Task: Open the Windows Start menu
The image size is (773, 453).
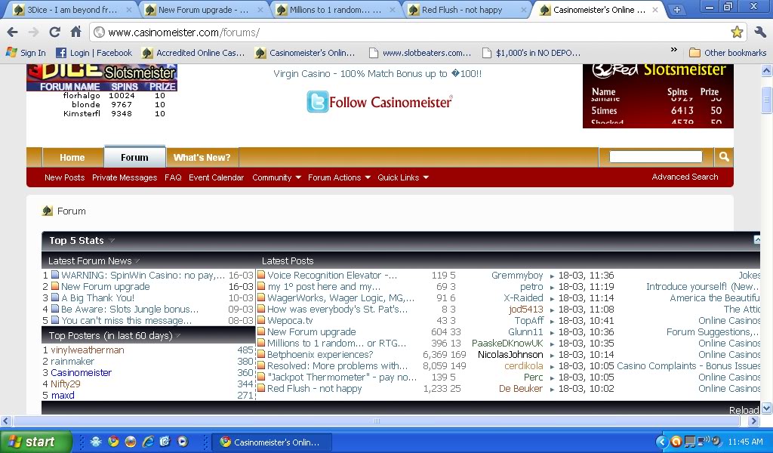Action: pos(36,442)
